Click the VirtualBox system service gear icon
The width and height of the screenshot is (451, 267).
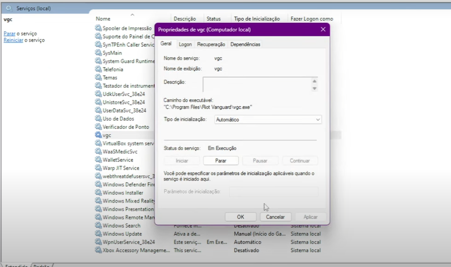[98, 143]
